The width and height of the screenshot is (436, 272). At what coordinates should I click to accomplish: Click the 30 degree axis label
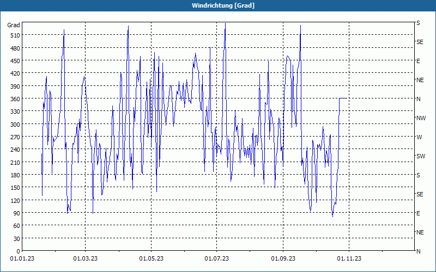(x=17, y=239)
